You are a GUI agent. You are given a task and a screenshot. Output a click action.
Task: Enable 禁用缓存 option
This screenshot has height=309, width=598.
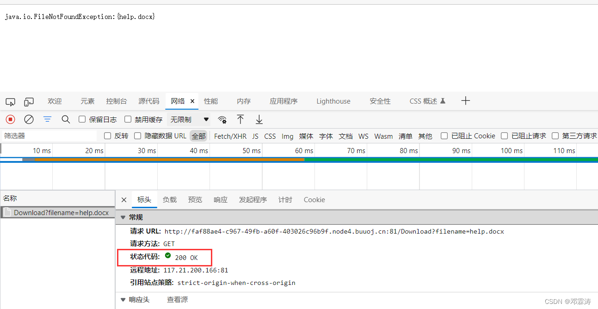click(128, 119)
